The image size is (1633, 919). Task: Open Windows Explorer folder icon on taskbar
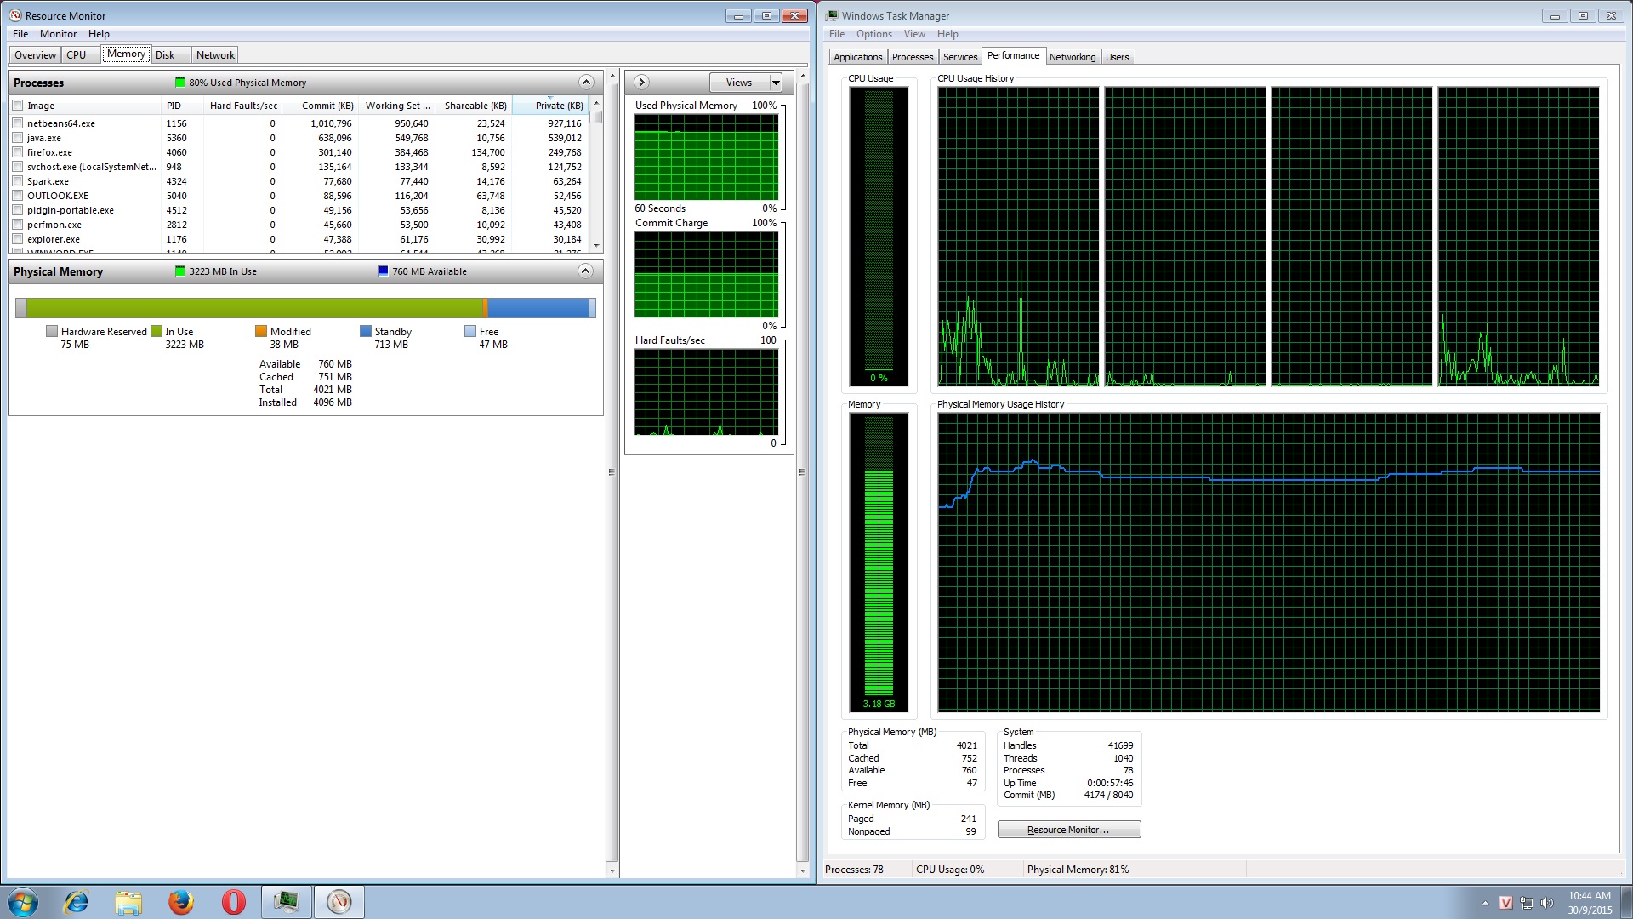128,902
